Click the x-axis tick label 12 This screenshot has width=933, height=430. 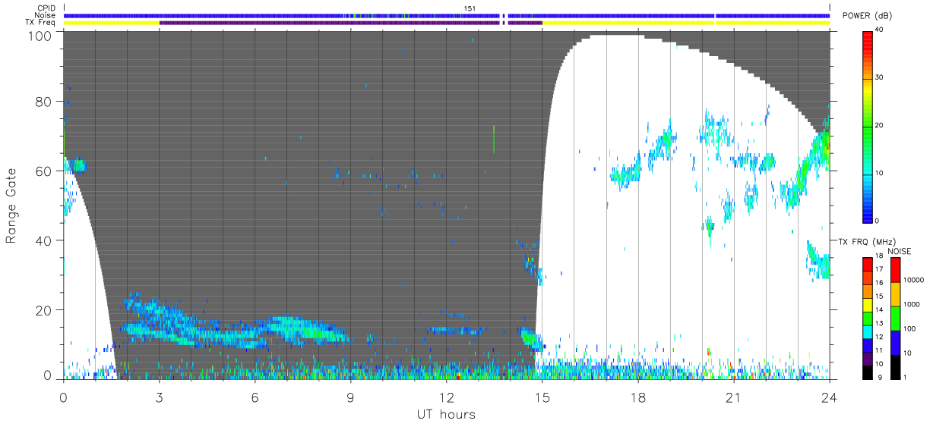pyautogui.click(x=447, y=397)
